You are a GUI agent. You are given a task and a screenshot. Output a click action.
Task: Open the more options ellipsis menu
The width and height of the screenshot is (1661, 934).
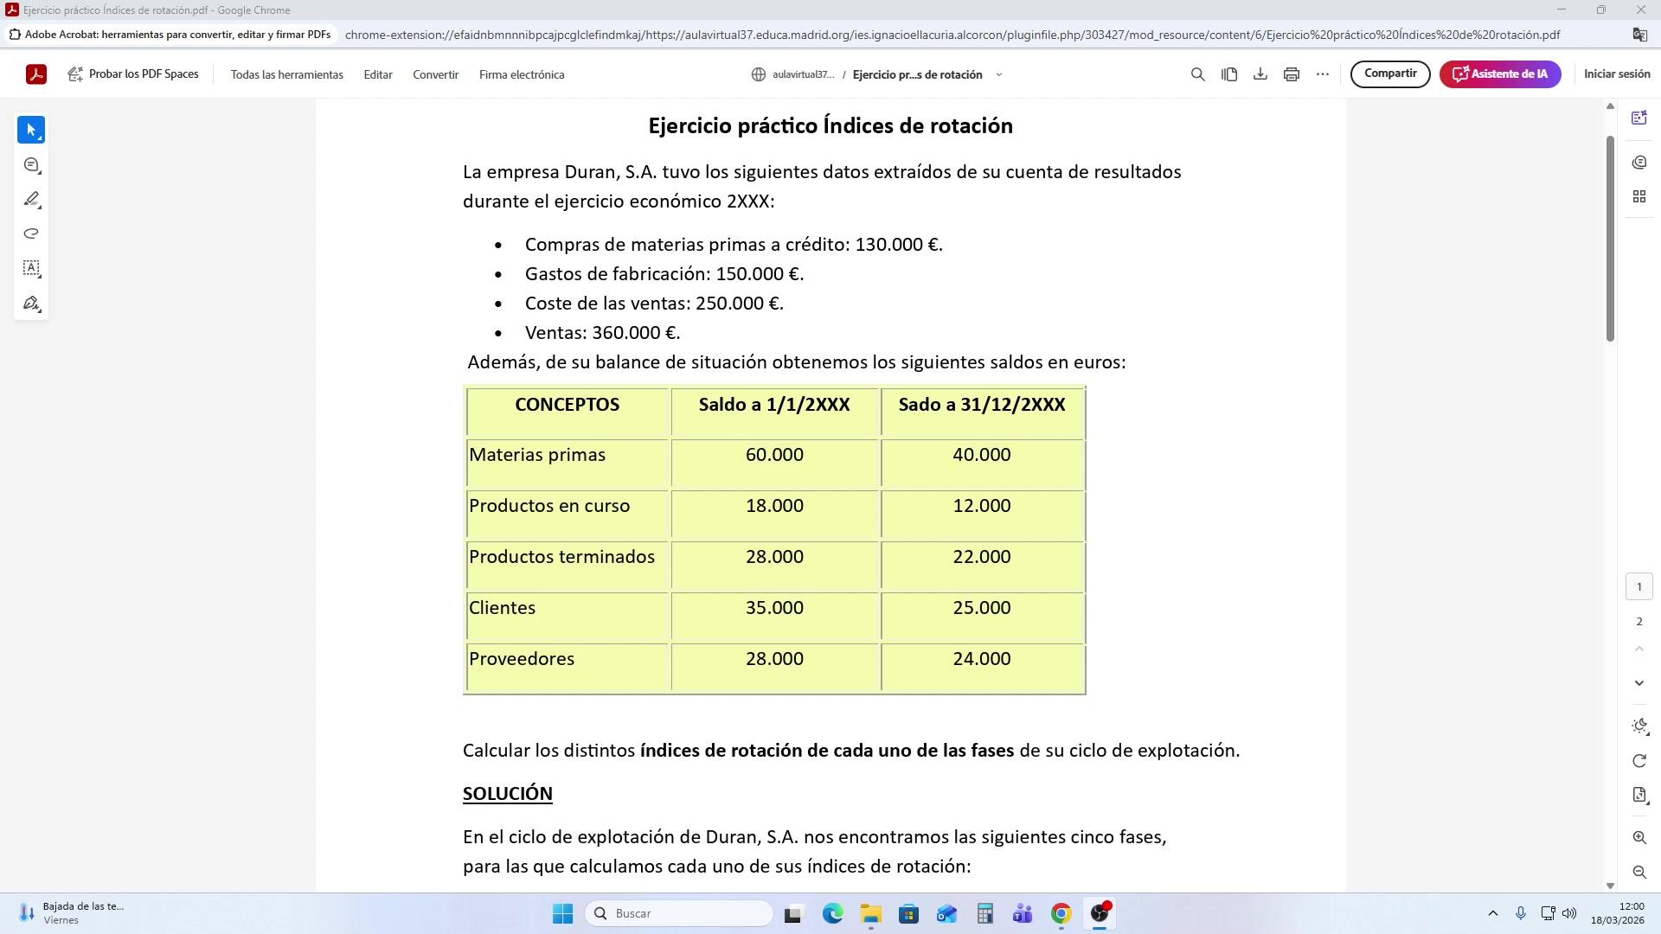[1323, 74]
